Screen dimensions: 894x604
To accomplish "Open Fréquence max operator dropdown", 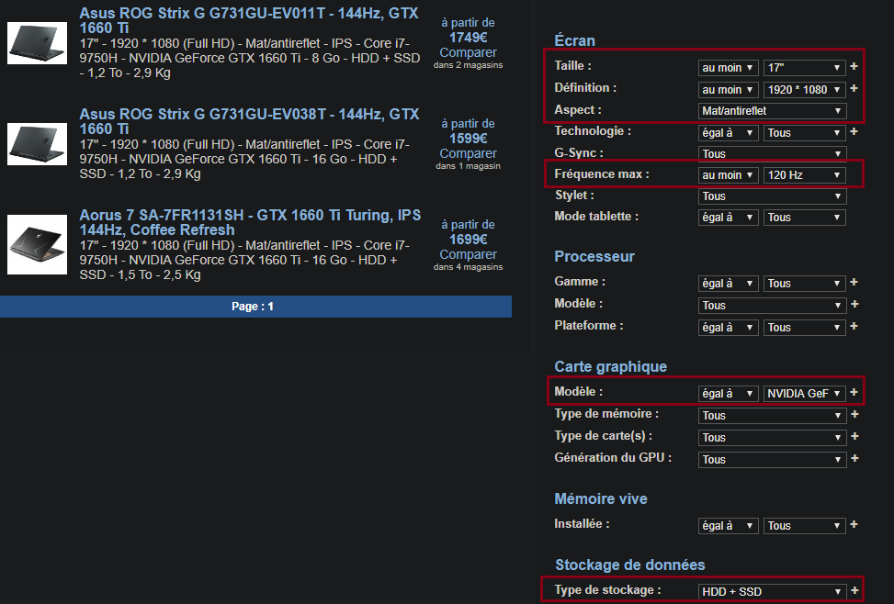I will tap(728, 175).
